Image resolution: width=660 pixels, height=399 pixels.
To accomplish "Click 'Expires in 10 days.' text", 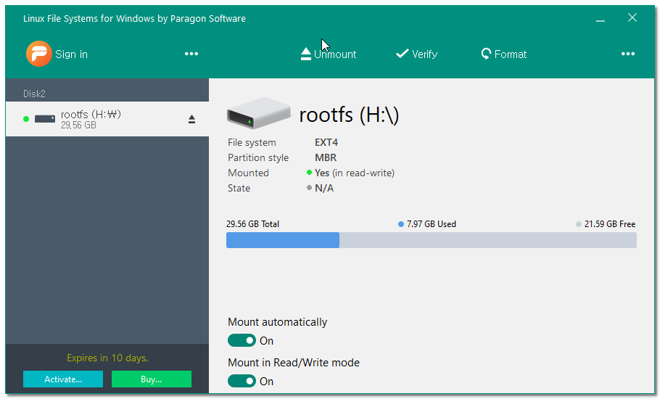I will tap(107, 358).
